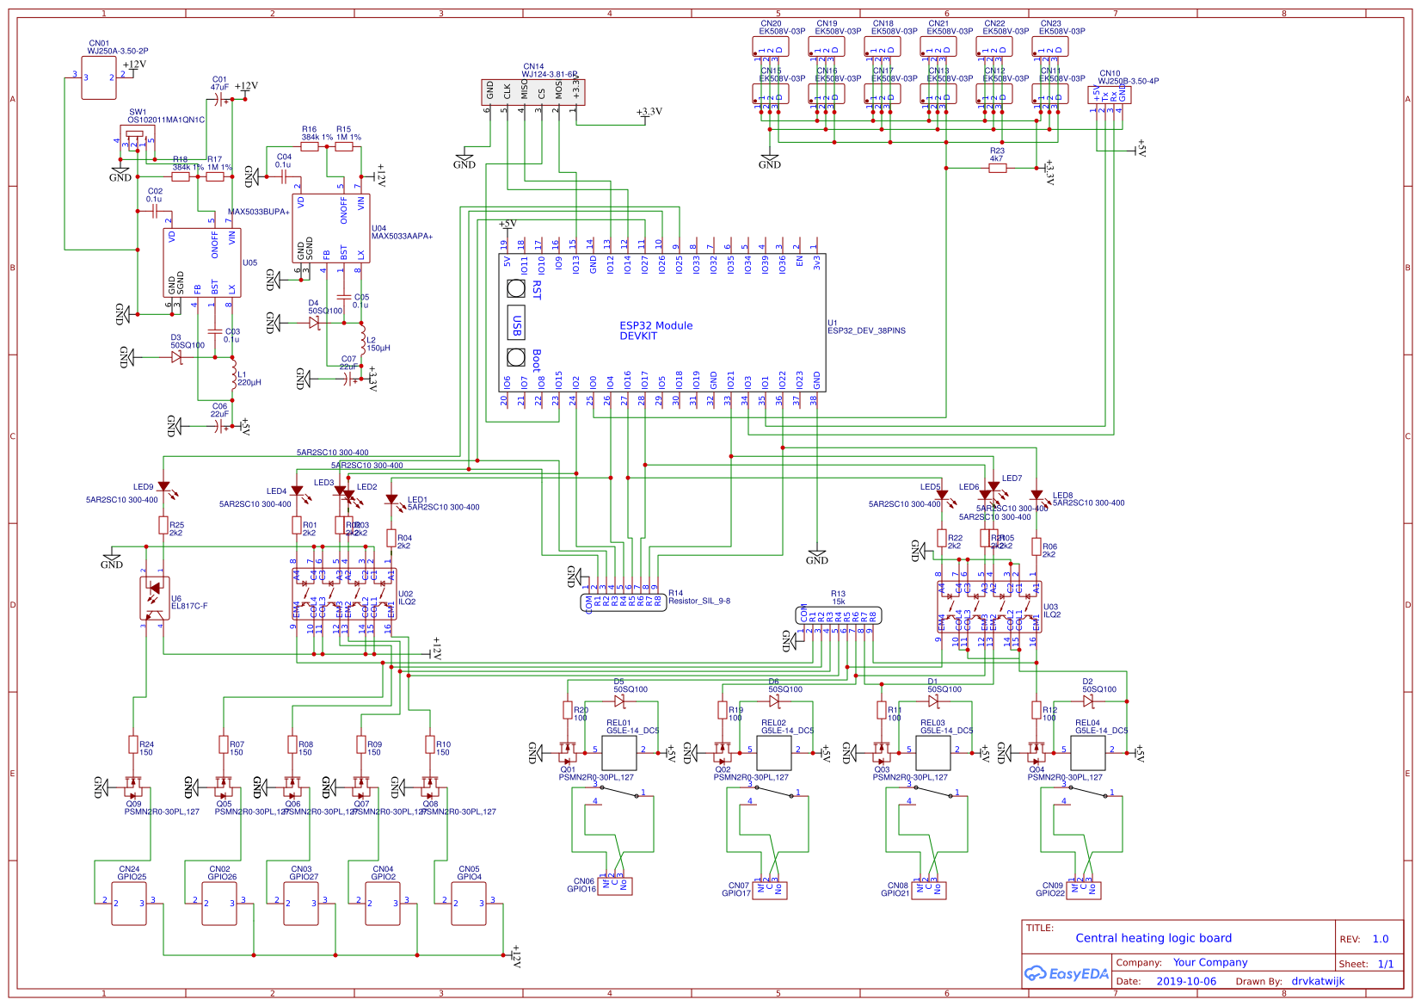Viewport: 1421px width, 1006px height.
Task: Select connector CN01 power input
Action: (x=99, y=77)
